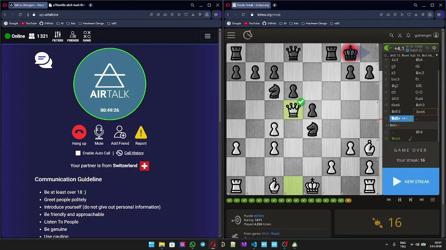446x250 pixels.
Task: Open goktengrii user menu
Action: (426, 35)
